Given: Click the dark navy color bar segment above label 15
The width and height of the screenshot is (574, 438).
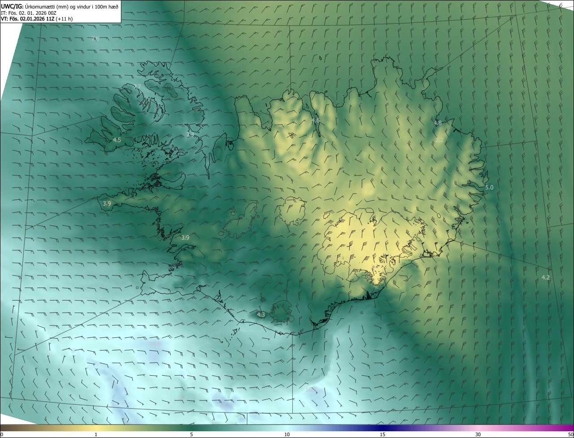Looking at the screenshot, I should tap(383, 428).
